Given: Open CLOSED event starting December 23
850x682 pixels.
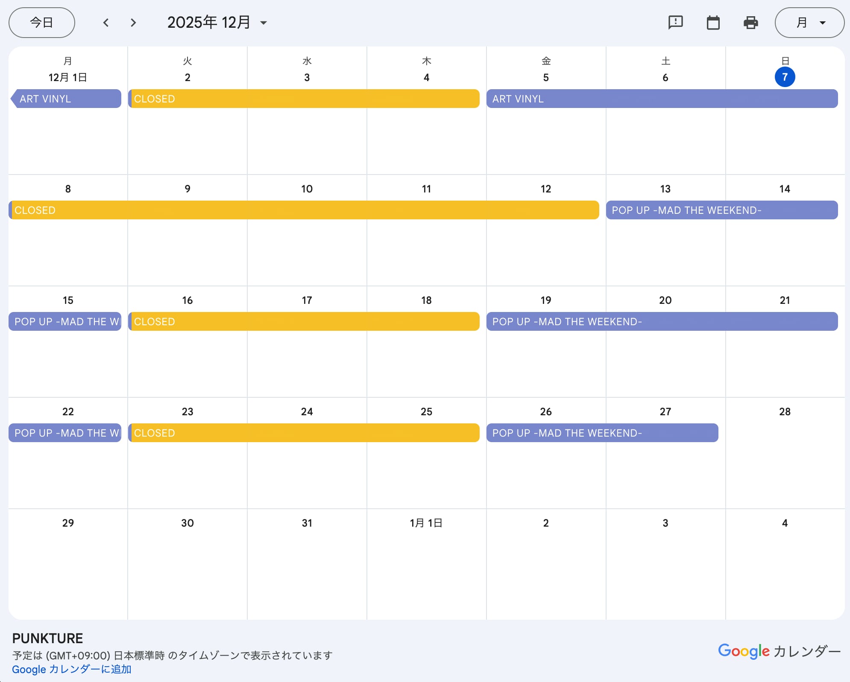Looking at the screenshot, I should [303, 433].
